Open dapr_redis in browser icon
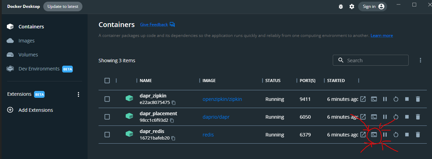The height and width of the screenshot is (159, 432). (363, 135)
